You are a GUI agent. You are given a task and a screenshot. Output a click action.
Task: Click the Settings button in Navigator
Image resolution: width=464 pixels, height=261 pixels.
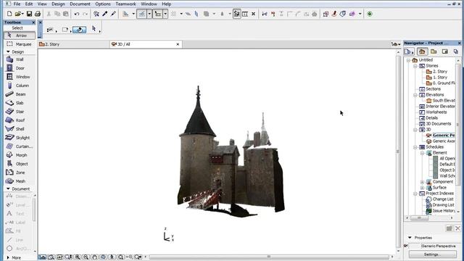coord(432,254)
